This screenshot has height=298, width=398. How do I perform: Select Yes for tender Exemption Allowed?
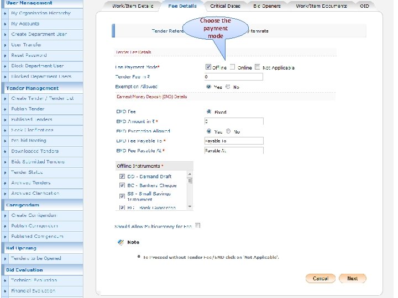[208, 87]
